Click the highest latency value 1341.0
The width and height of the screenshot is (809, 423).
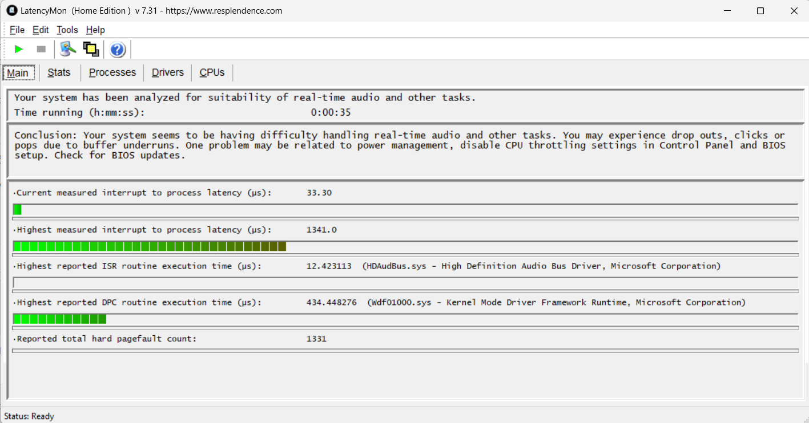(x=321, y=230)
